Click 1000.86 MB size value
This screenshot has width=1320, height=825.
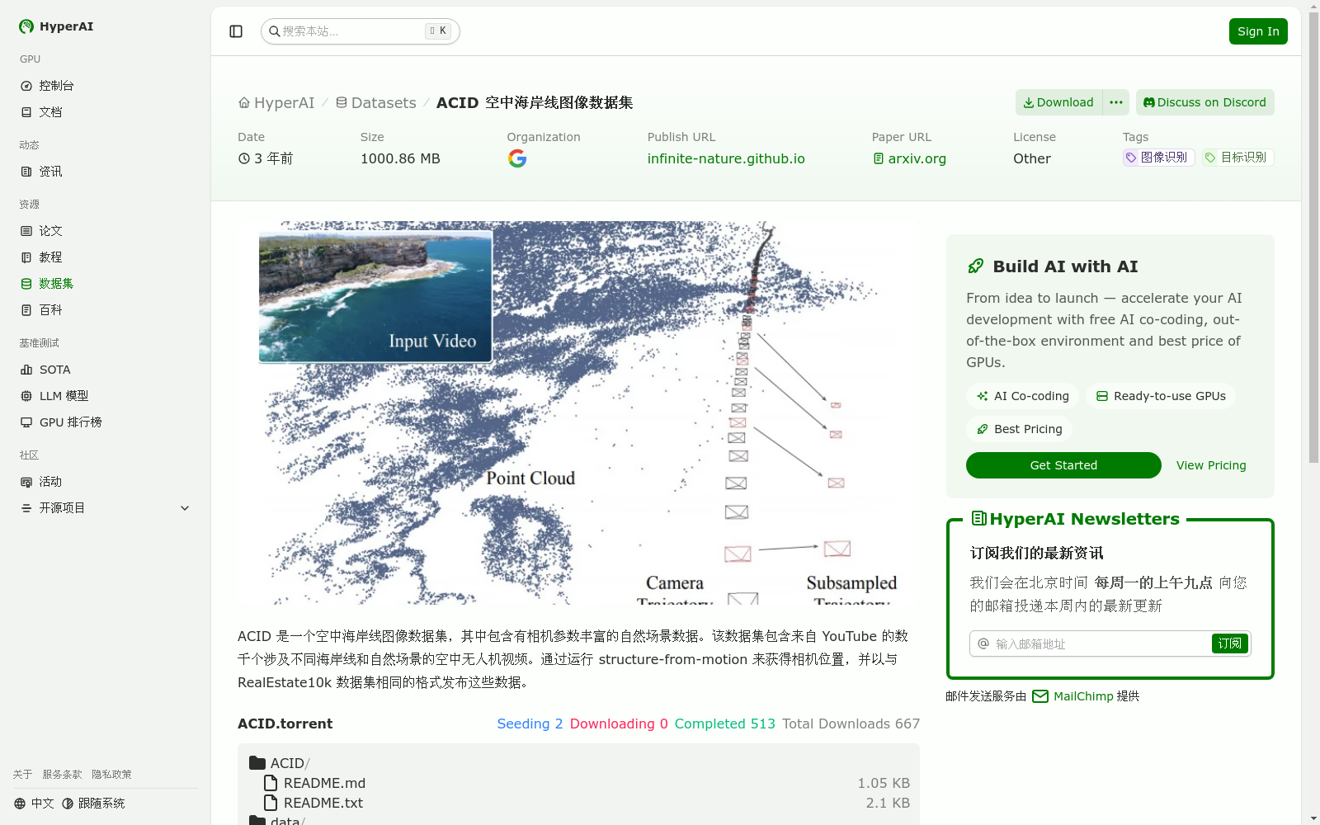pos(400,158)
